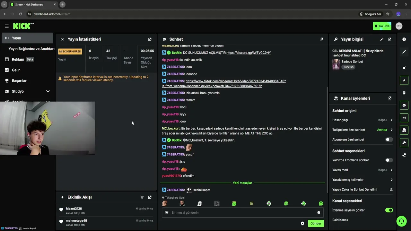Click the Kick logo in header
The image size is (411, 231).
coord(23,26)
